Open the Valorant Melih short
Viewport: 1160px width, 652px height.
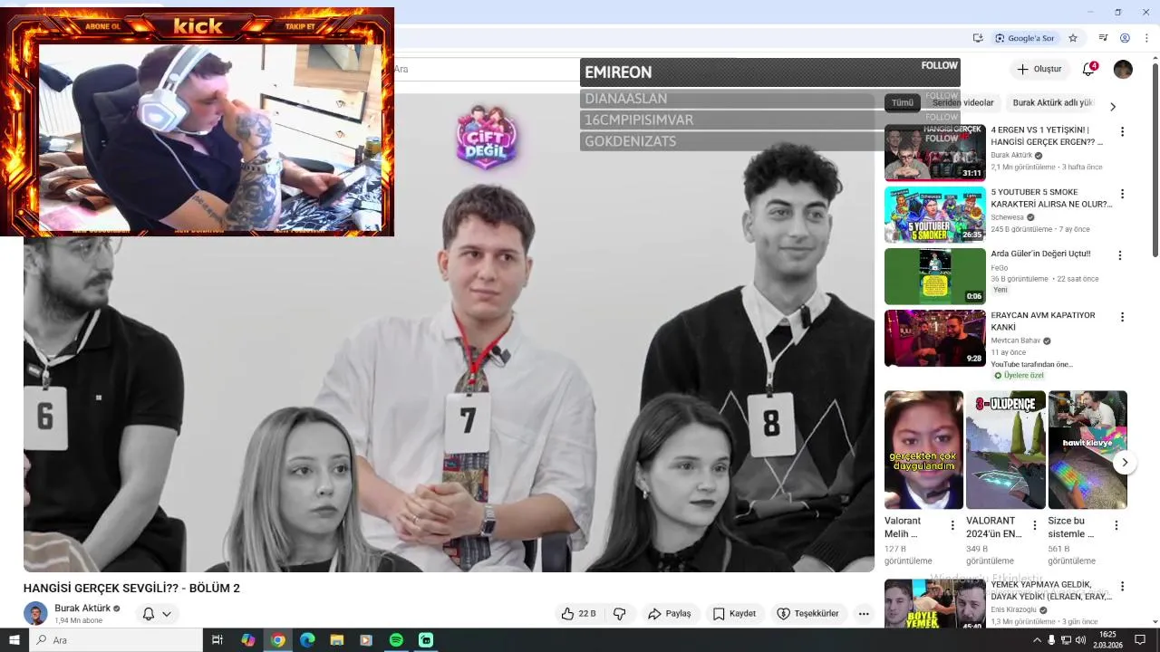923,449
